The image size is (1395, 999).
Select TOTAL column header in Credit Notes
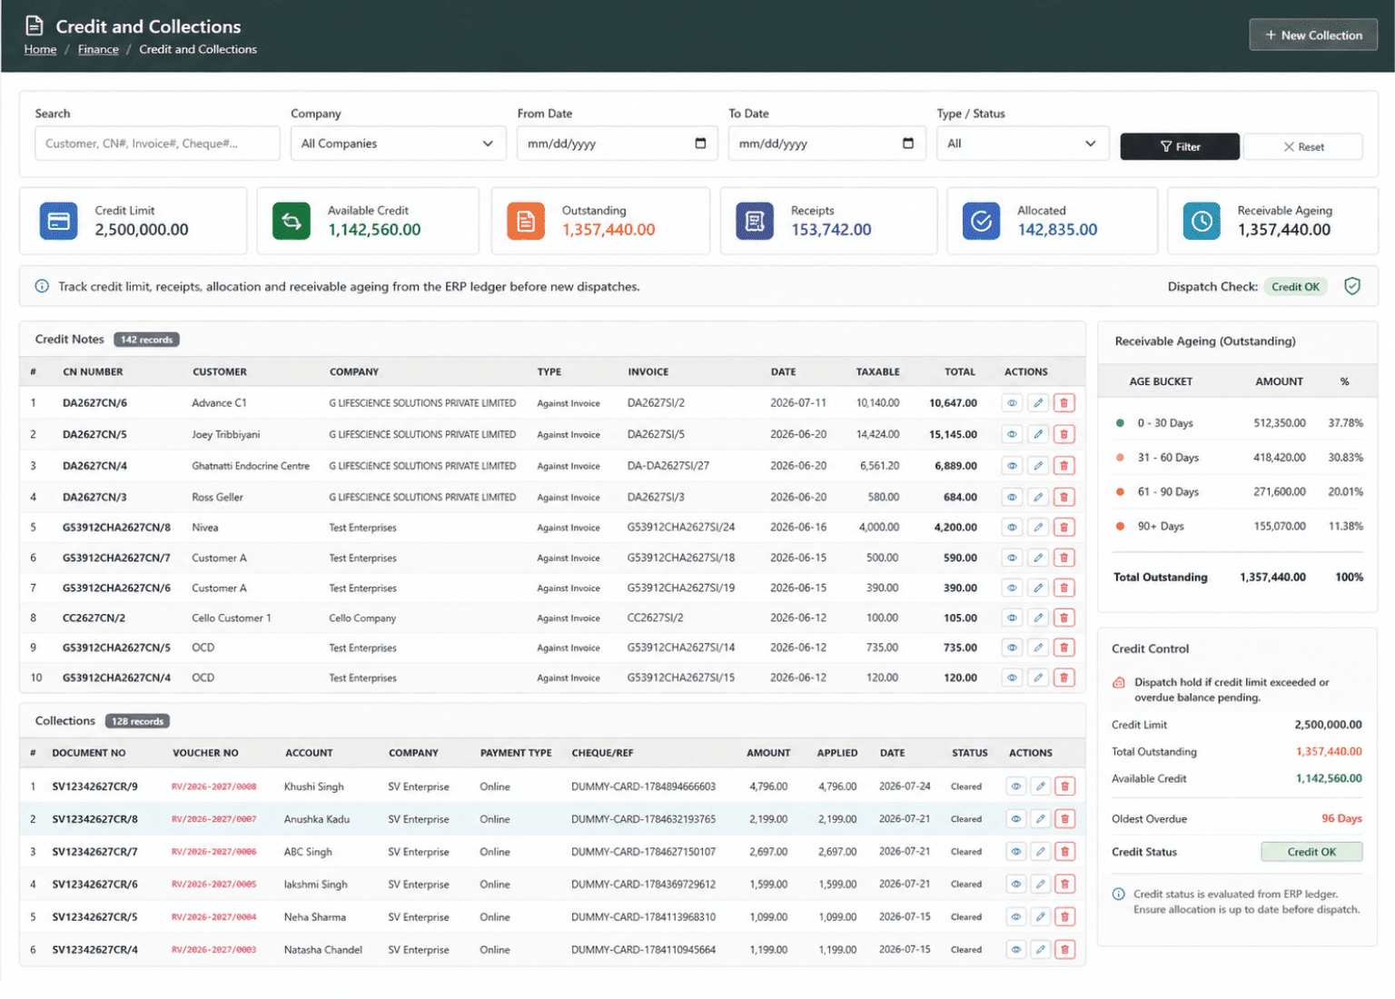click(960, 372)
